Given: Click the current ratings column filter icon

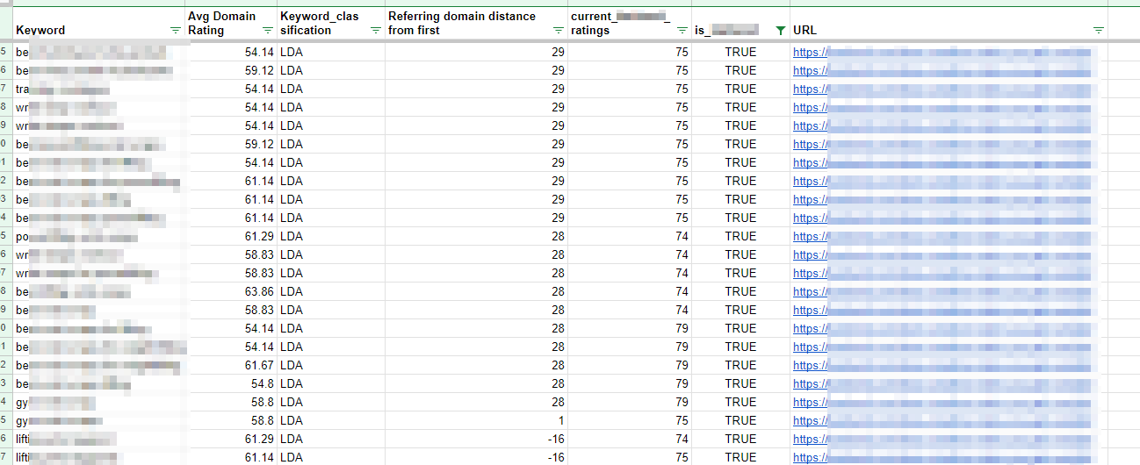Looking at the screenshot, I should 682,31.
